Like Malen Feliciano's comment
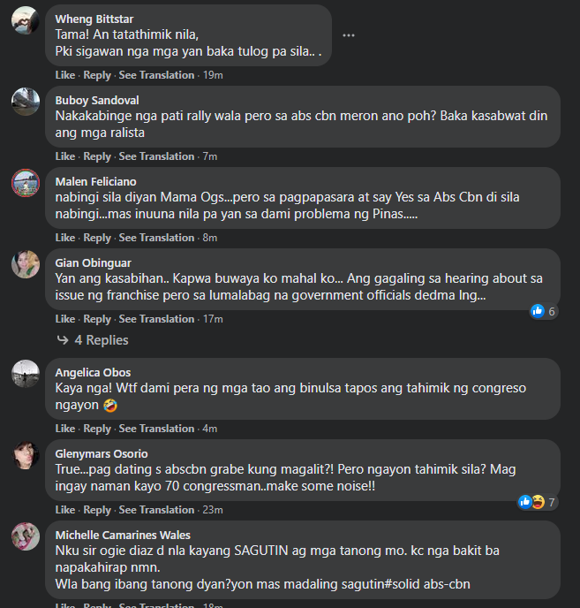The image size is (580, 608). [x=65, y=238]
